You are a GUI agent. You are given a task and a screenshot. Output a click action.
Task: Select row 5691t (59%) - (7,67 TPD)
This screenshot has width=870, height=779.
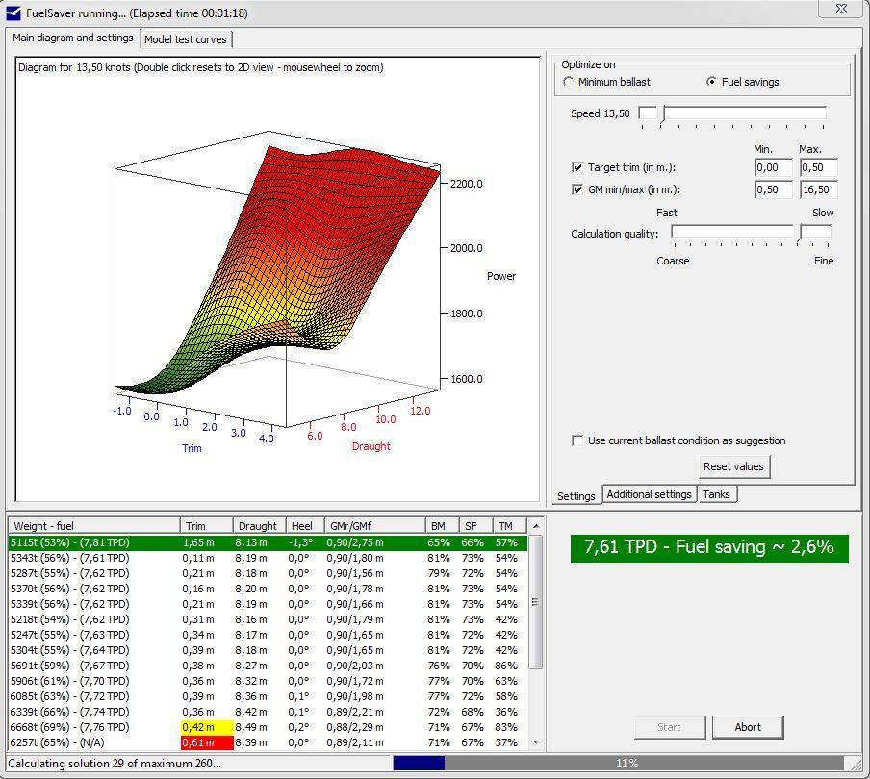[268, 666]
